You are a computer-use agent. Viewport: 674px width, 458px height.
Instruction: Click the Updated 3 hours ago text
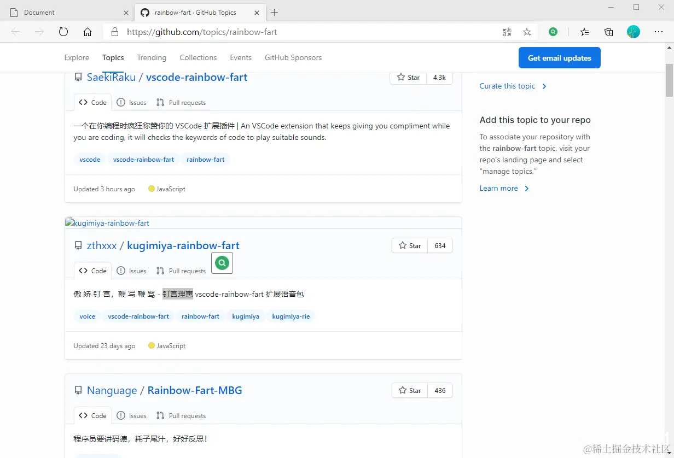104,189
